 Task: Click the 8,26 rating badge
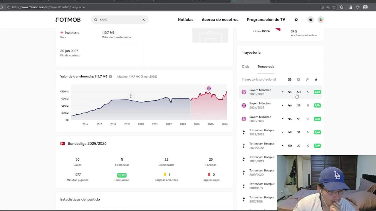[x=317, y=92]
